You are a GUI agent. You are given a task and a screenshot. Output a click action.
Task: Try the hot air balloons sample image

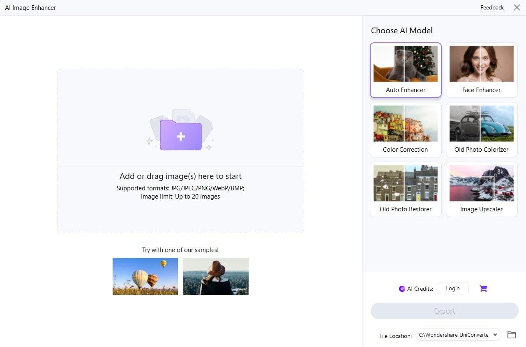(145, 276)
